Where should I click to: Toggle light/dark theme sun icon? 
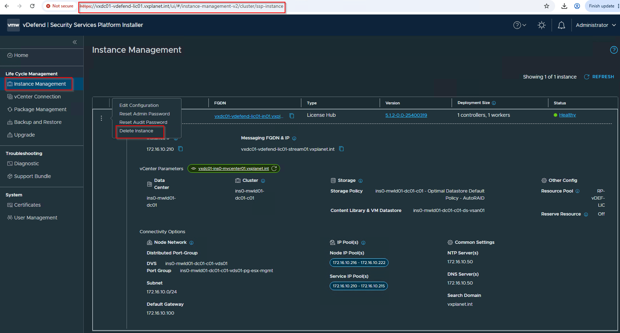tap(542, 25)
